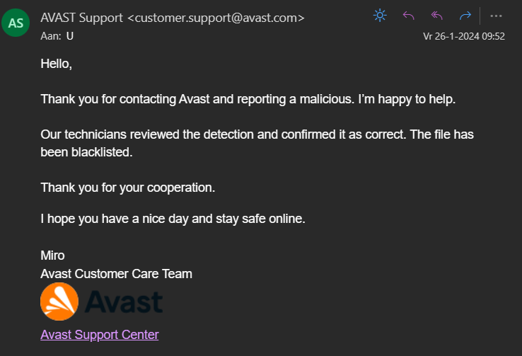Click the green AS sender avatar
The image size is (522, 356).
click(16, 23)
